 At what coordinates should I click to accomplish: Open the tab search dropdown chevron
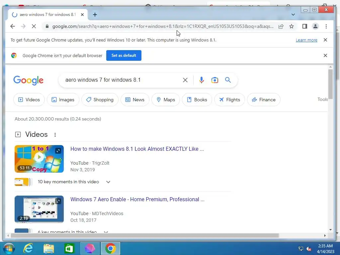293,15
